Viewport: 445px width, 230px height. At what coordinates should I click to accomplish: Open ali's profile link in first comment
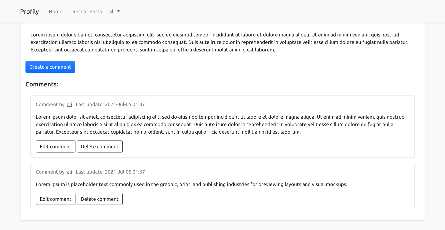coord(69,104)
